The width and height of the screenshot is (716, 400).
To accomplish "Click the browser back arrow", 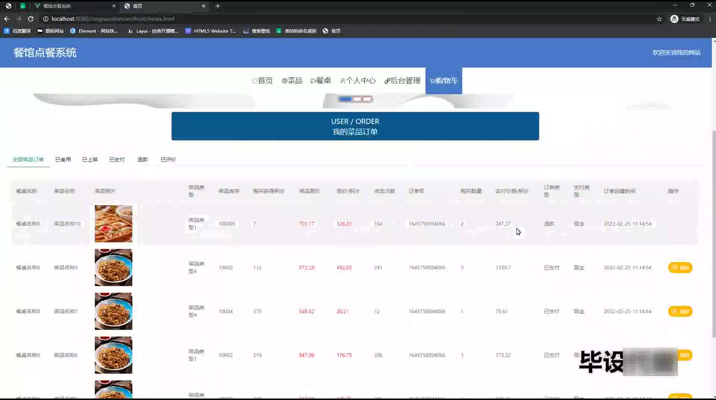I will 7,19.
